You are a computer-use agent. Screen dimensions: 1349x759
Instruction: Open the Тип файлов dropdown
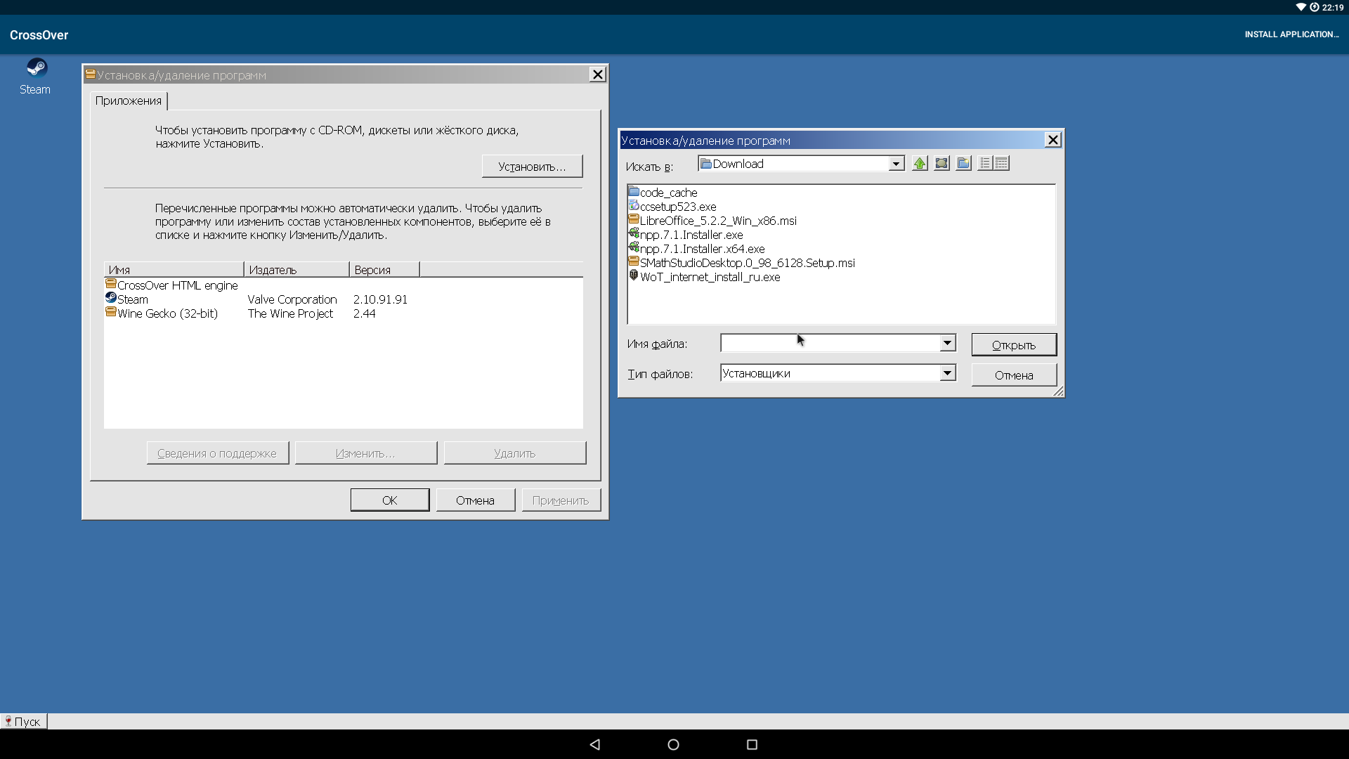pos(947,373)
